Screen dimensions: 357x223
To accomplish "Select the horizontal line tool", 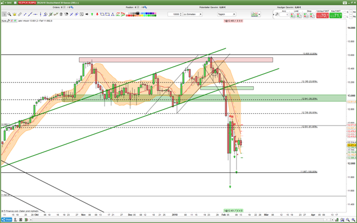I will pos(35,14).
